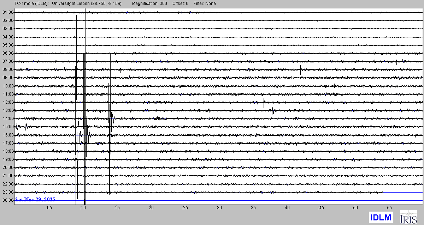Click the :55 minute axis label
The image size is (424, 225).
[389, 208]
